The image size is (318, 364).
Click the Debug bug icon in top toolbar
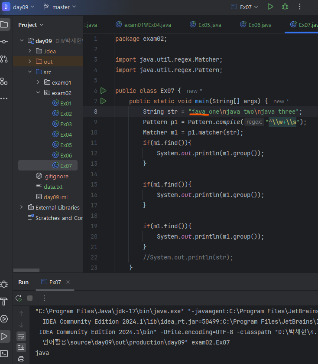pyautogui.click(x=285, y=7)
